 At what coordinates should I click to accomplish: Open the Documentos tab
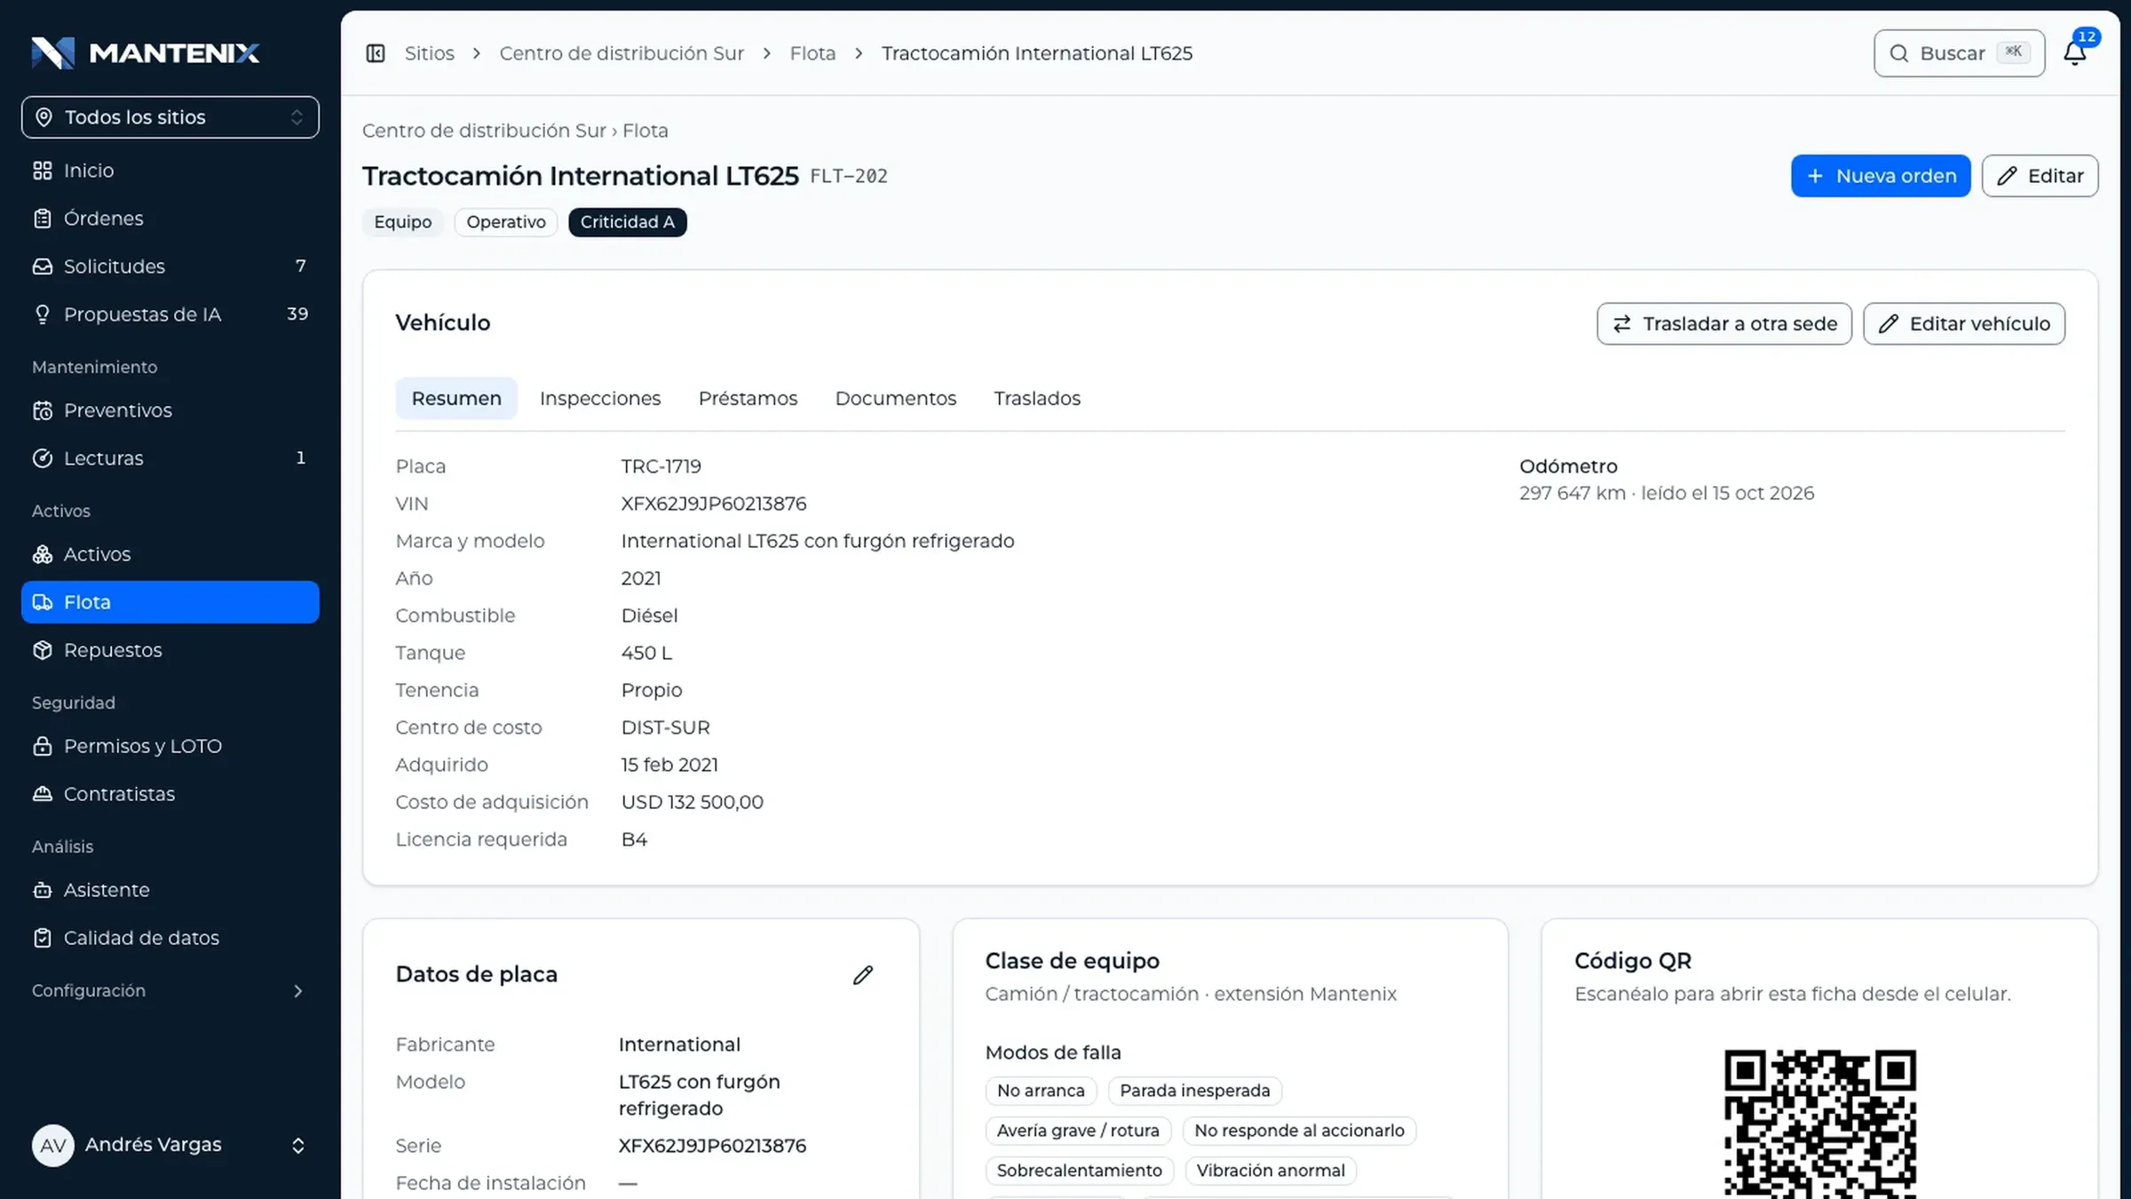[895, 399]
